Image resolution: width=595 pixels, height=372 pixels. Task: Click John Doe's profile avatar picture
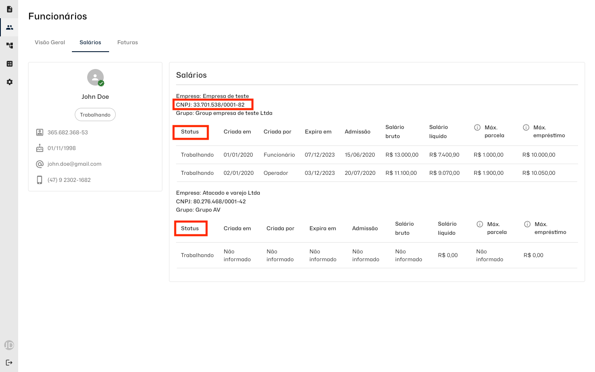click(x=95, y=77)
